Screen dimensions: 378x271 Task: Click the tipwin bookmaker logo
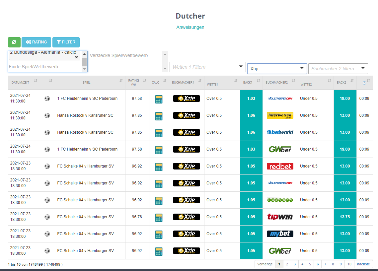point(280,217)
